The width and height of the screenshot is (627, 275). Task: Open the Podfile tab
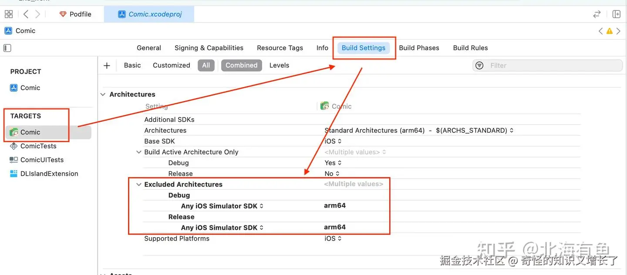[76, 14]
